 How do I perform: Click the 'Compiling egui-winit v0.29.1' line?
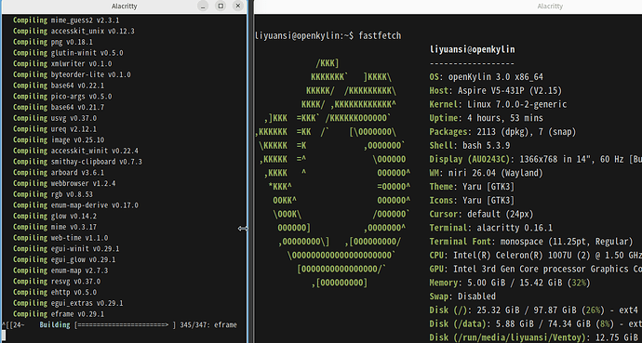coord(66,249)
